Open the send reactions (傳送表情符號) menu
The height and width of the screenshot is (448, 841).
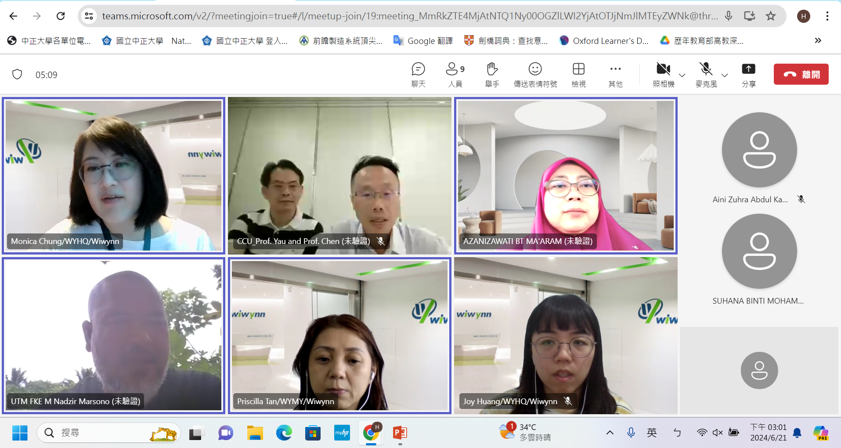535,74
